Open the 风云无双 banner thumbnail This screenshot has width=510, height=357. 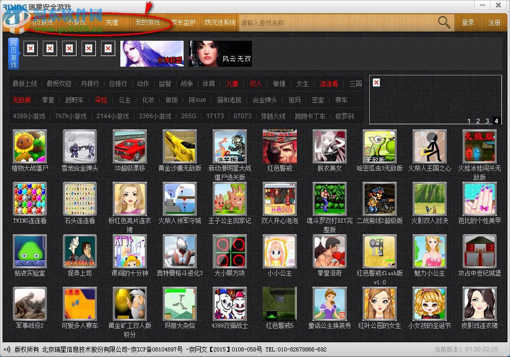220,53
